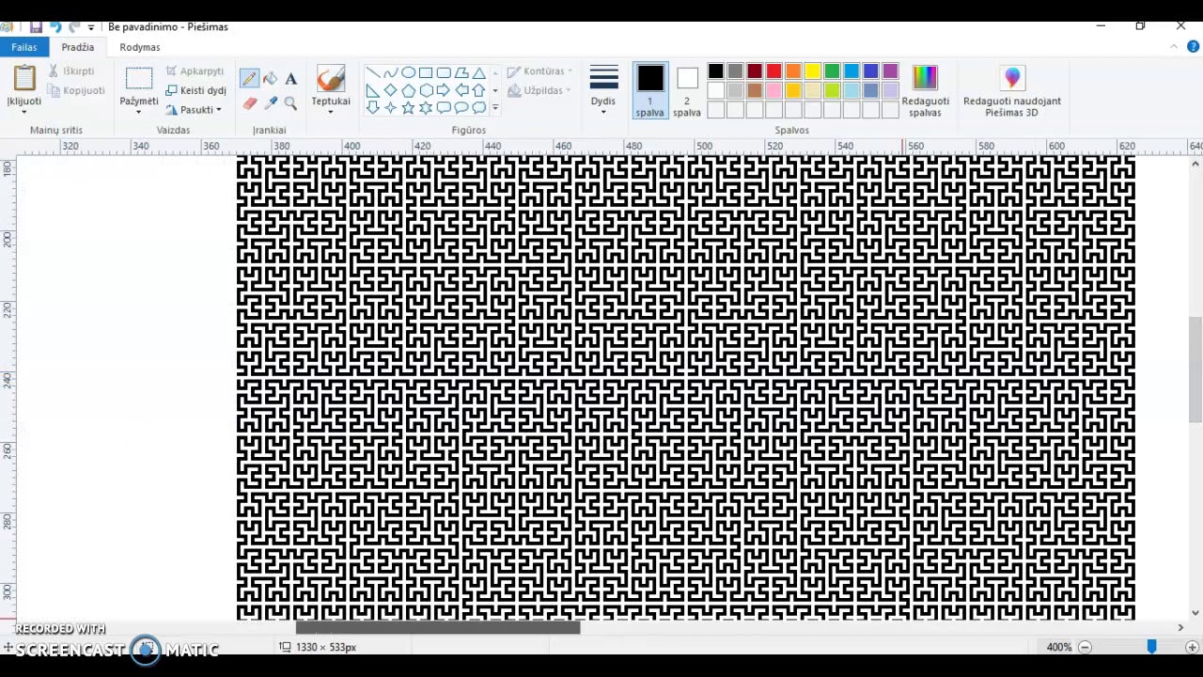1203x677 pixels.
Task: Click the Teptukai brush icon
Action: pos(331,78)
